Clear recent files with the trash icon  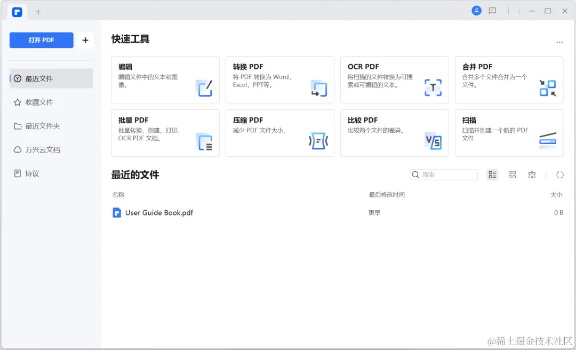coord(532,174)
